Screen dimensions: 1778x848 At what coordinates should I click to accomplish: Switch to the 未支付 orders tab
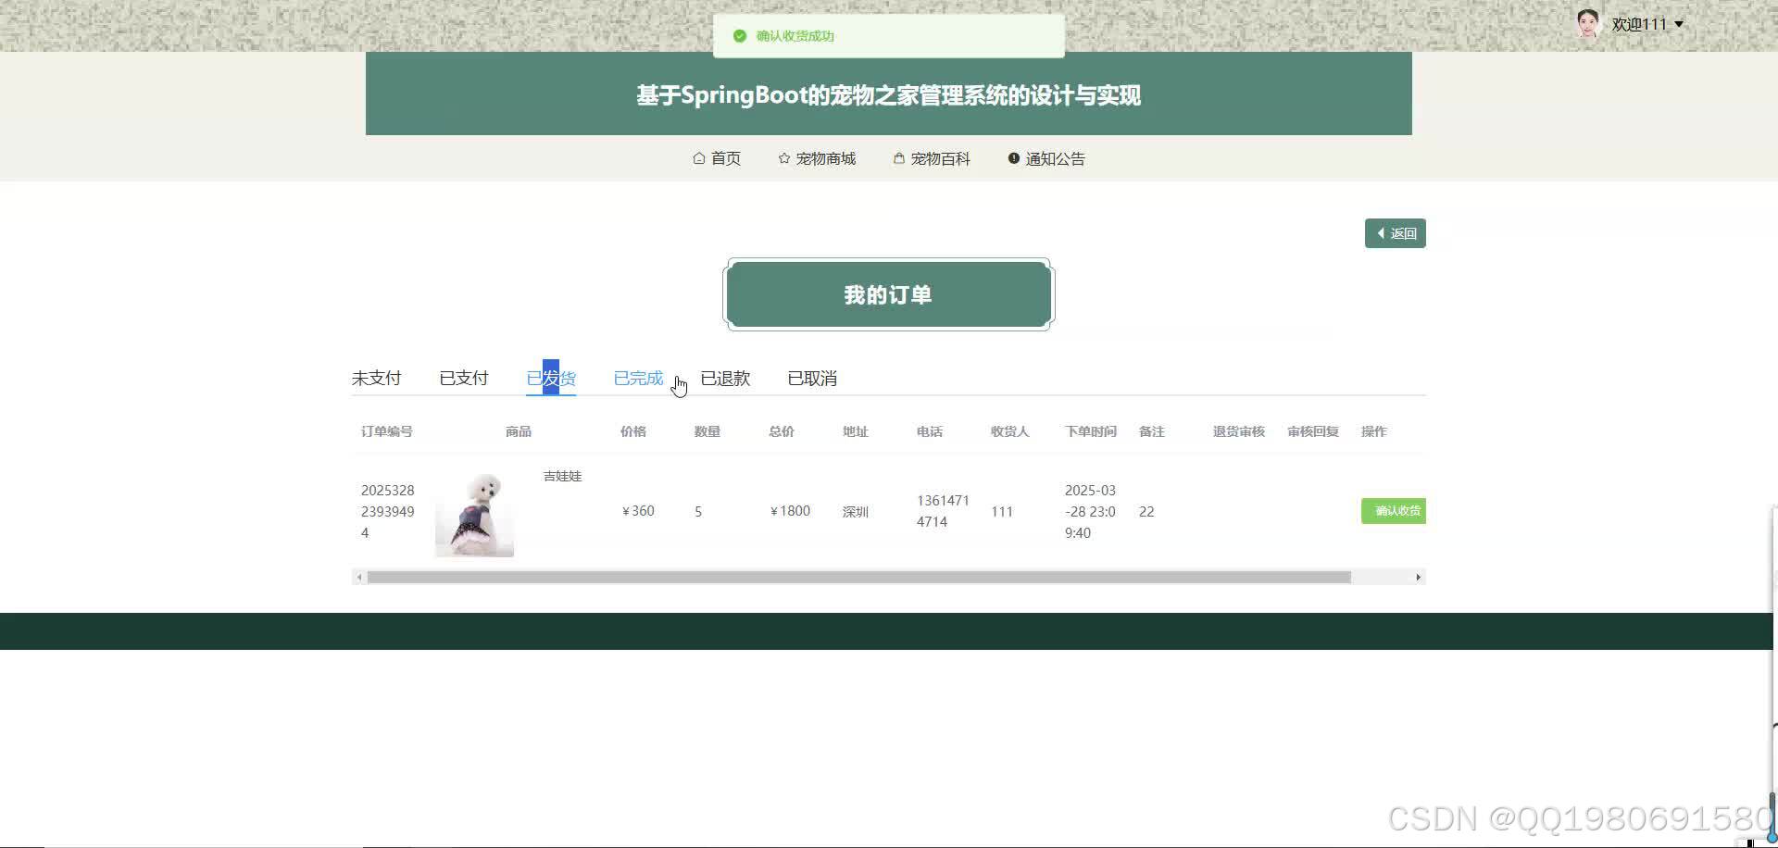(x=375, y=378)
